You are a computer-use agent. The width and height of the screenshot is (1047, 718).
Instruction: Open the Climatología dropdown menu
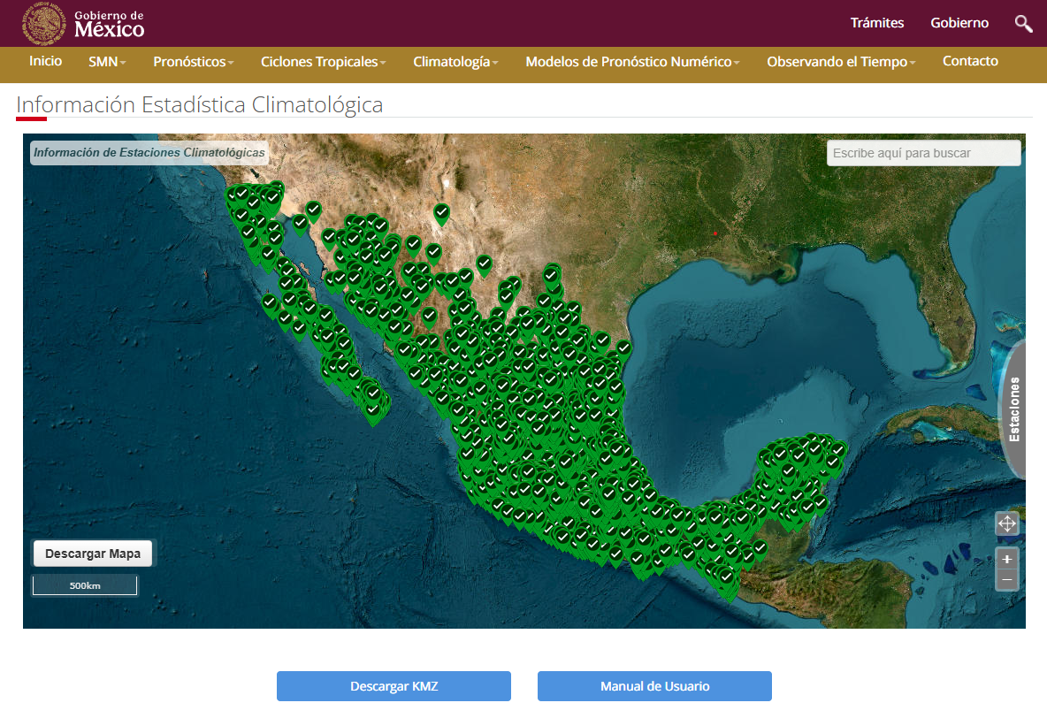(455, 62)
